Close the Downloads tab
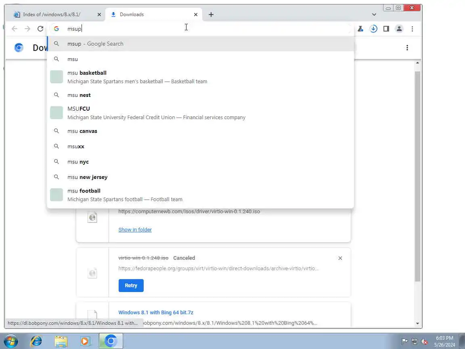The height and width of the screenshot is (349, 465). (196, 15)
